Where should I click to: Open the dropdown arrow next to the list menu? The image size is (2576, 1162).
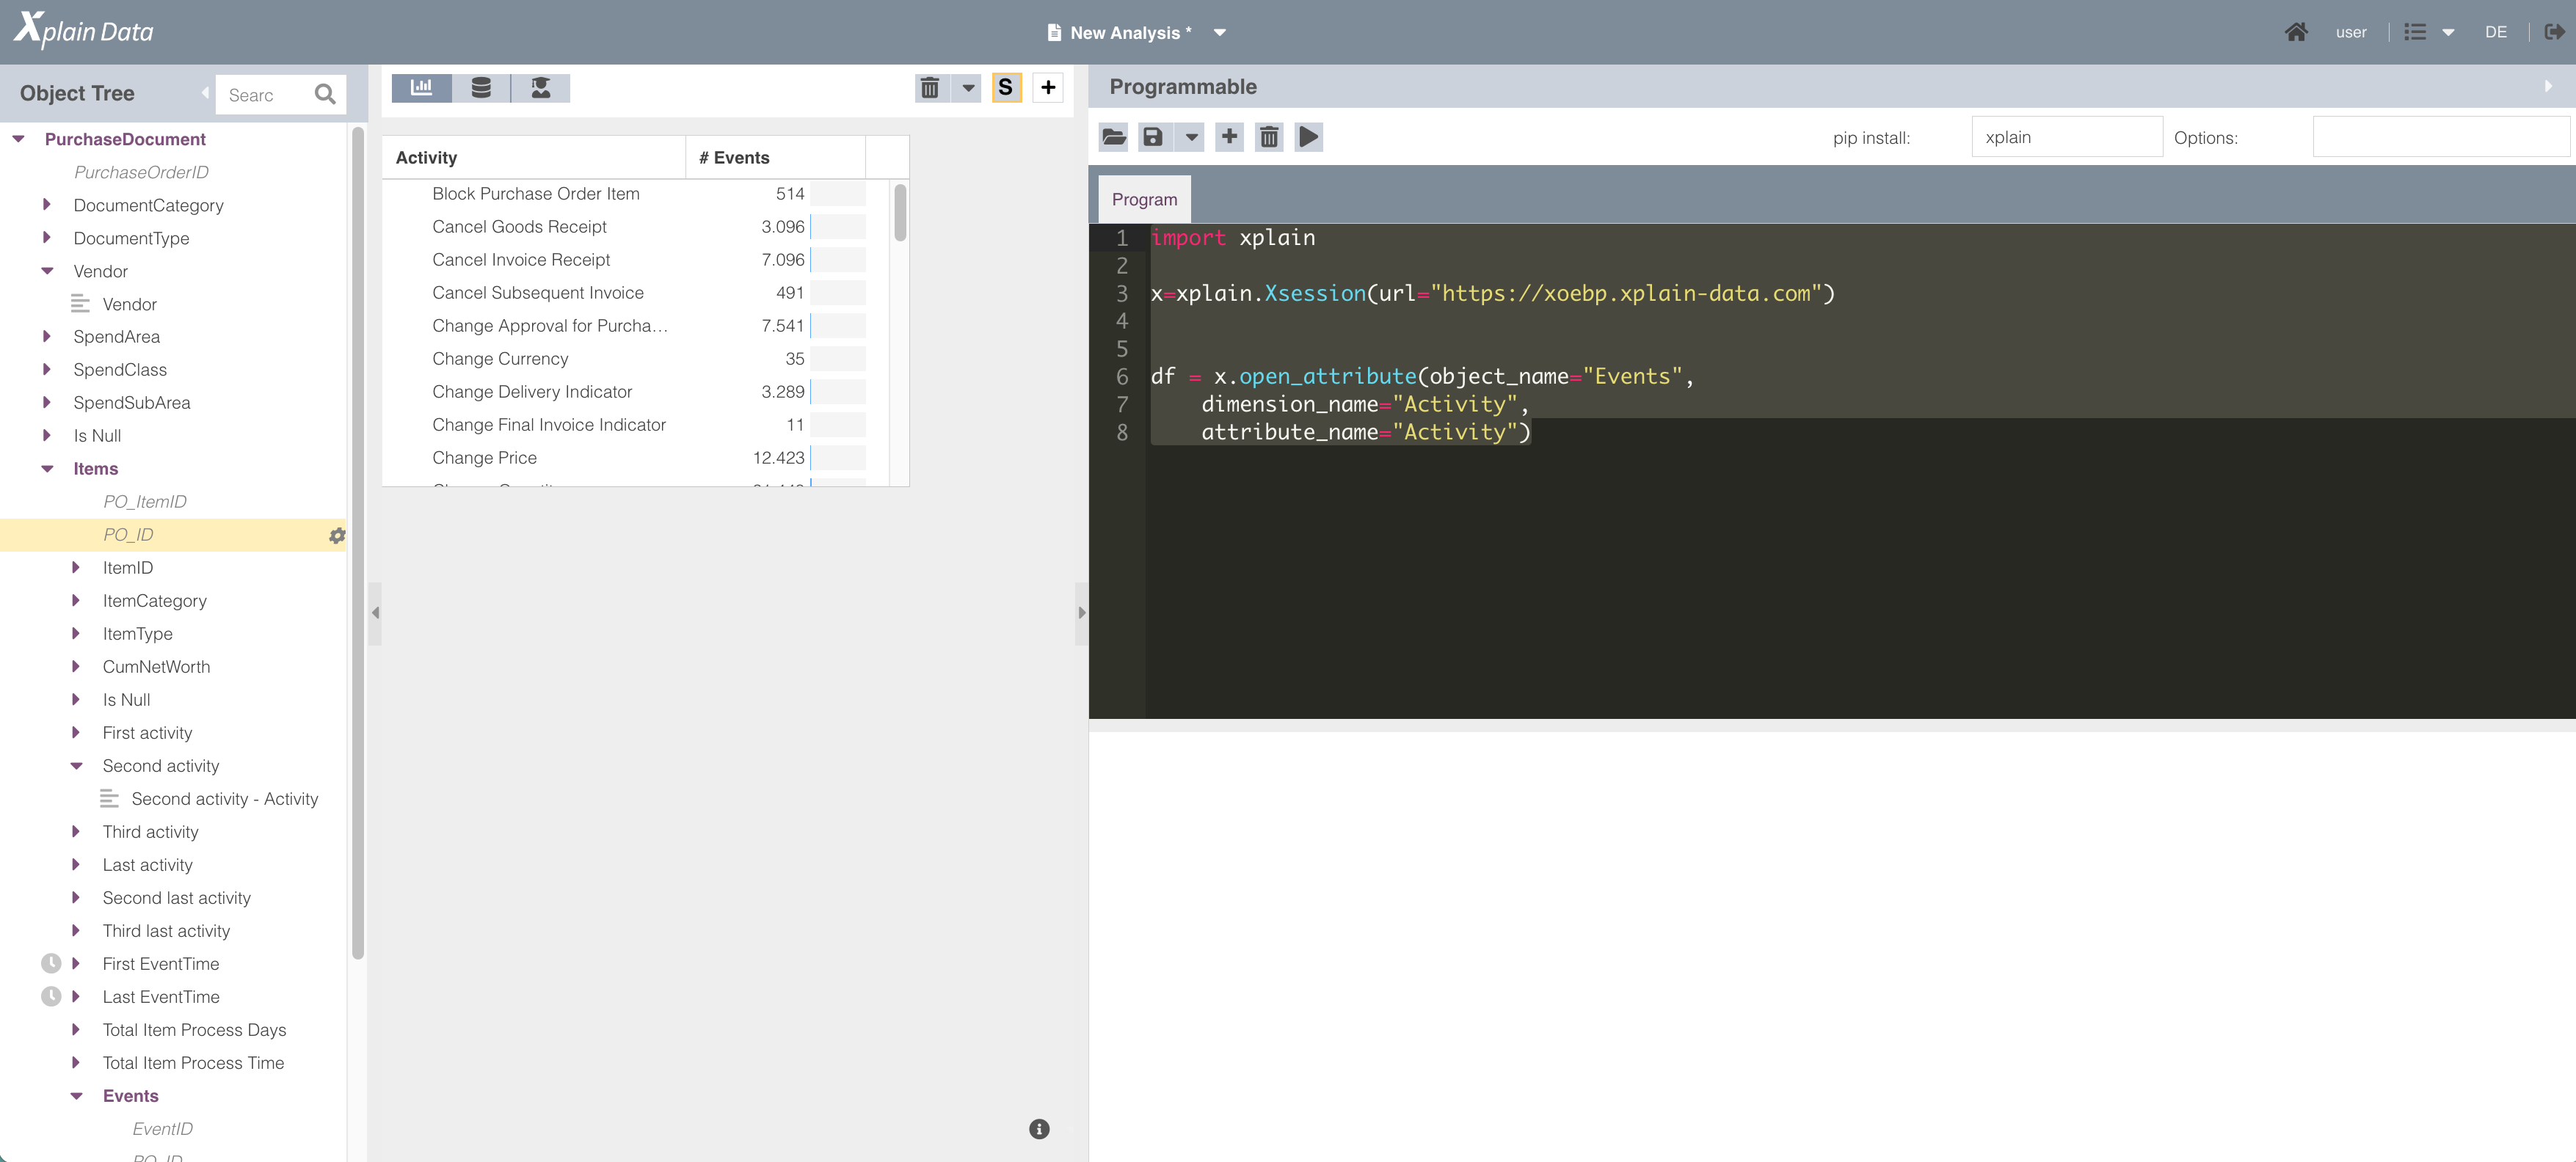(x=2448, y=33)
